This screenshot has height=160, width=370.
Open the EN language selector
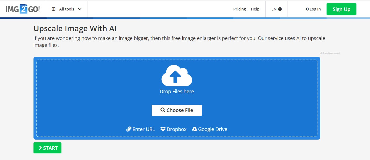[x=276, y=9]
